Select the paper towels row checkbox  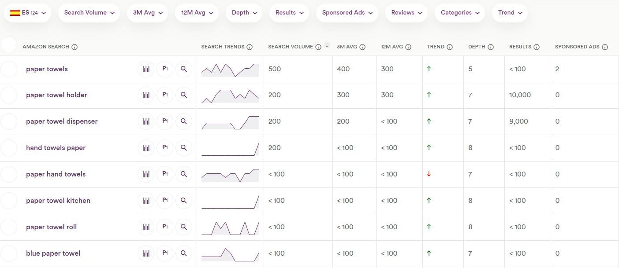click(9, 69)
